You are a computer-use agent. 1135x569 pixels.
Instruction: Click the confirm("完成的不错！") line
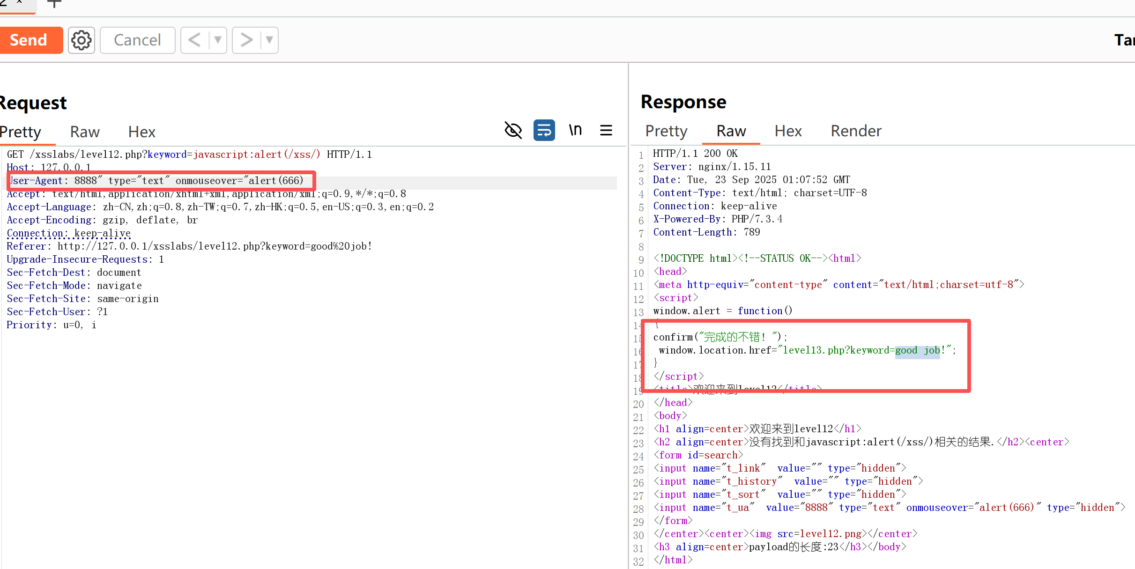[x=720, y=337]
